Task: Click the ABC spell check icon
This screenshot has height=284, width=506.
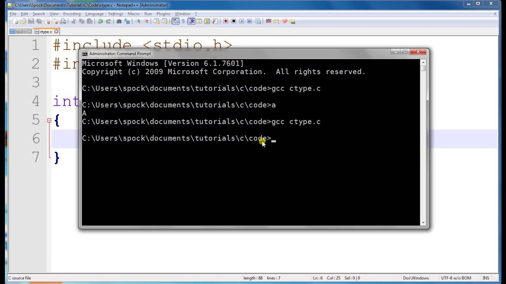Action: point(268,21)
